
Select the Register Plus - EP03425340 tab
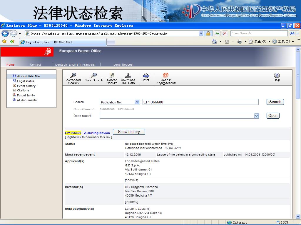click(x=63, y=42)
